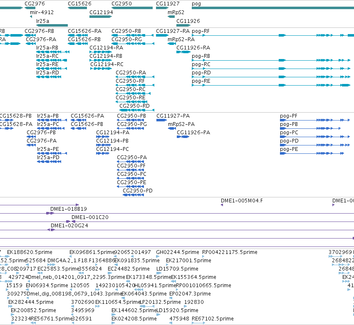Select transcript Ir25a-RE
Screen dimensions: 354x325
(52, 69)
